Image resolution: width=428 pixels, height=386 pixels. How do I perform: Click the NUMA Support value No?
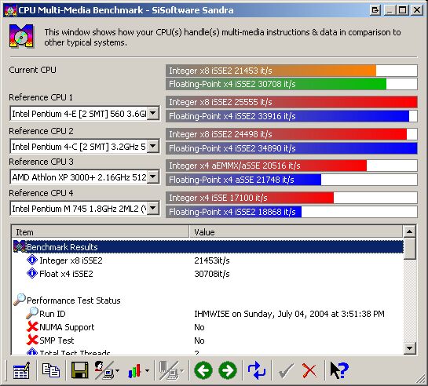[x=199, y=327]
